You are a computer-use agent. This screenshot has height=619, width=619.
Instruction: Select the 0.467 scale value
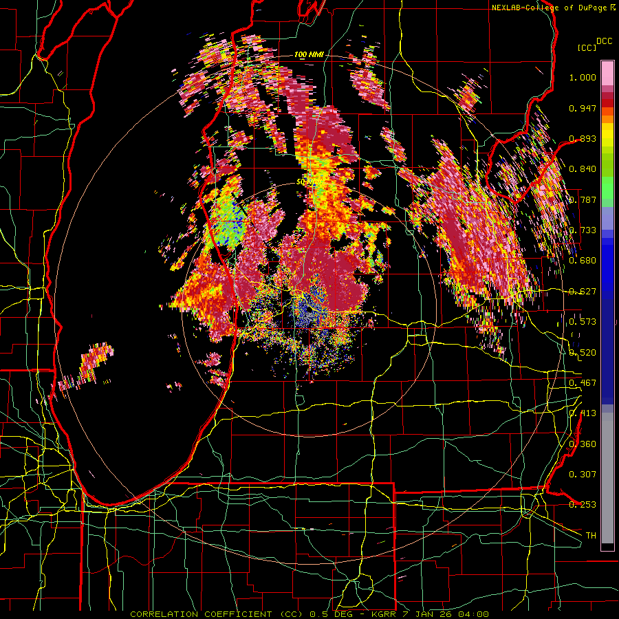pos(583,383)
